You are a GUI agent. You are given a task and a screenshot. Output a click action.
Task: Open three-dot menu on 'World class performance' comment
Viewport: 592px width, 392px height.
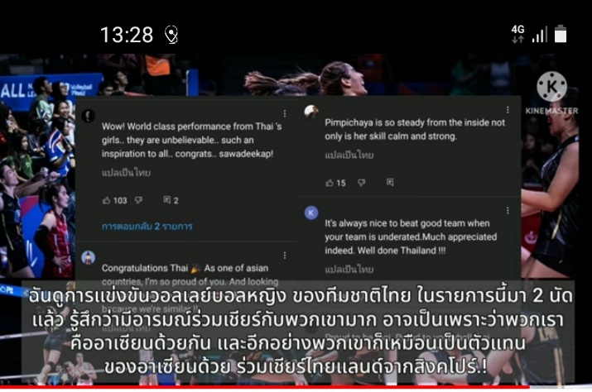tap(285, 113)
